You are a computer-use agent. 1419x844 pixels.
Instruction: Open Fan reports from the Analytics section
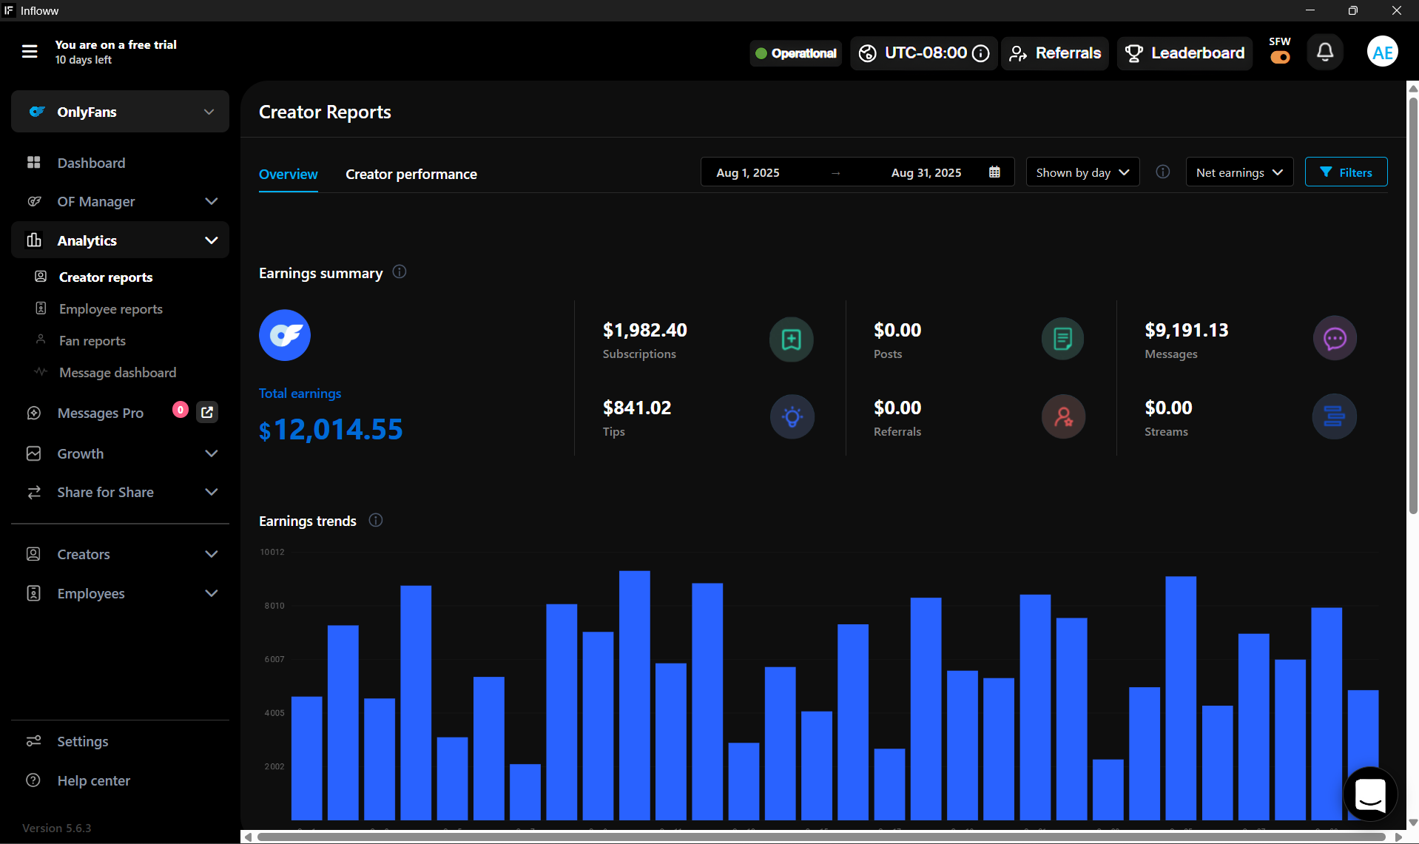click(92, 340)
